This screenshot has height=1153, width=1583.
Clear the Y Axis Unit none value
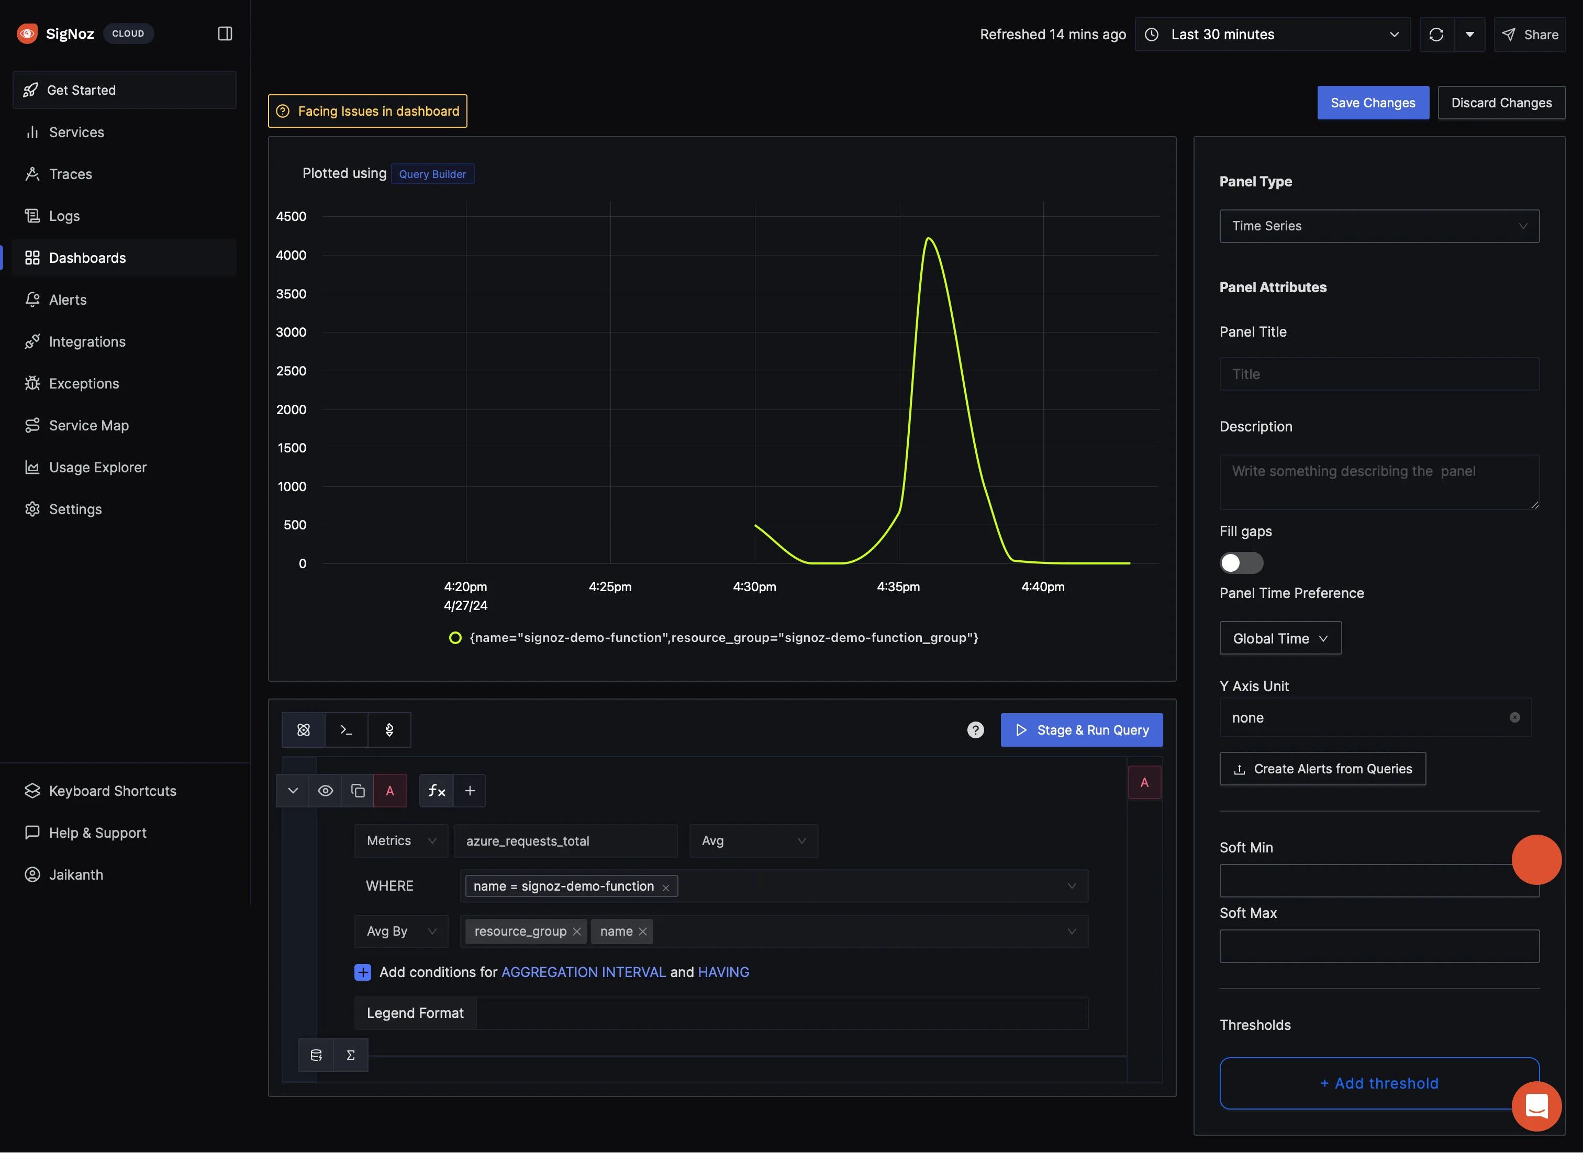[1514, 717]
